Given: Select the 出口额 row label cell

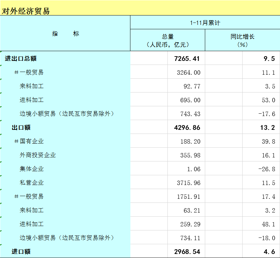Looking at the screenshot, I should [x=21, y=127].
